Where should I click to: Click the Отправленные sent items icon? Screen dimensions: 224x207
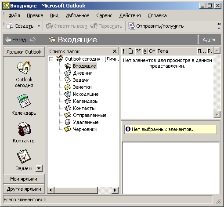68,115
